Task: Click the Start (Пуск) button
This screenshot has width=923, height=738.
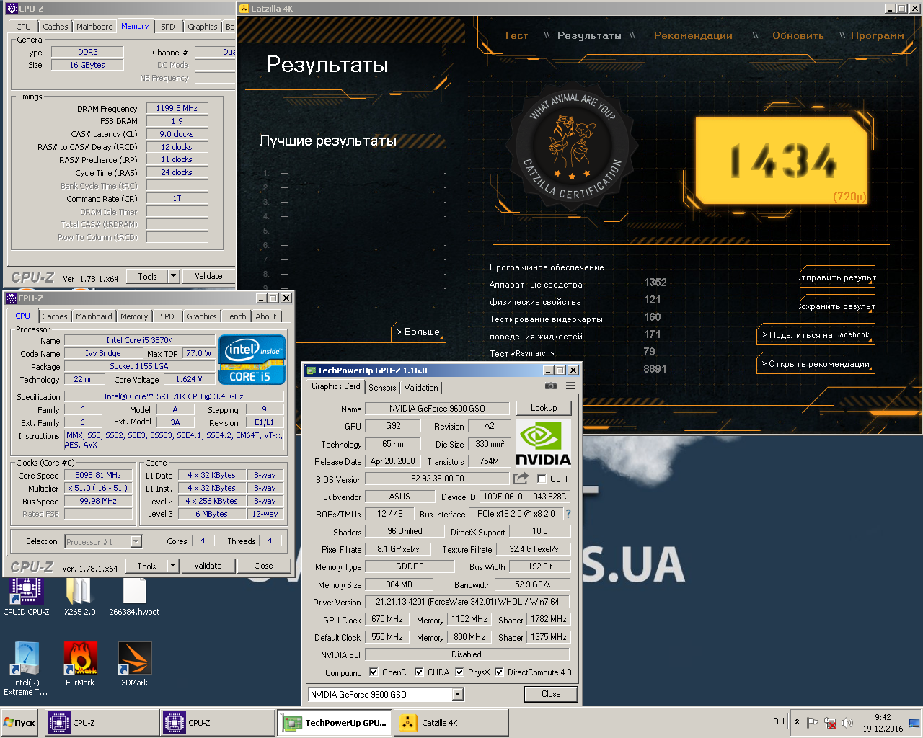Action: 19,723
